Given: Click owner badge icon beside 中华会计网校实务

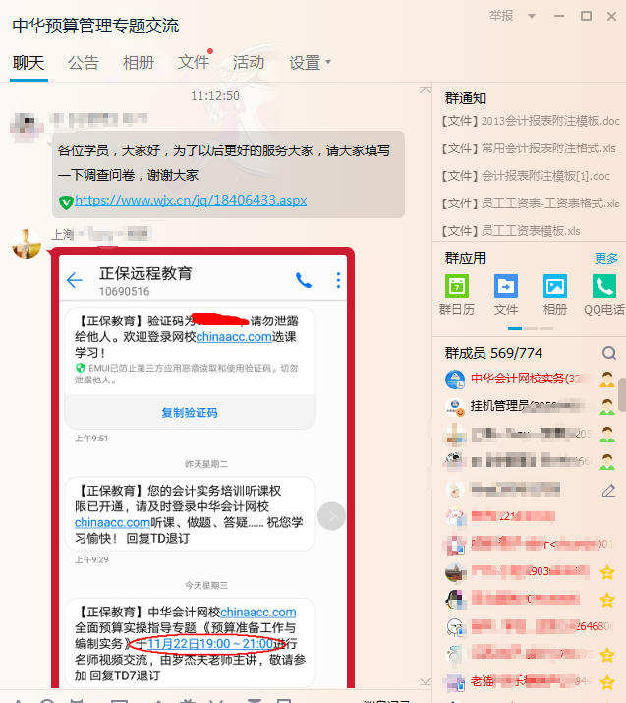Looking at the screenshot, I should tap(607, 380).
